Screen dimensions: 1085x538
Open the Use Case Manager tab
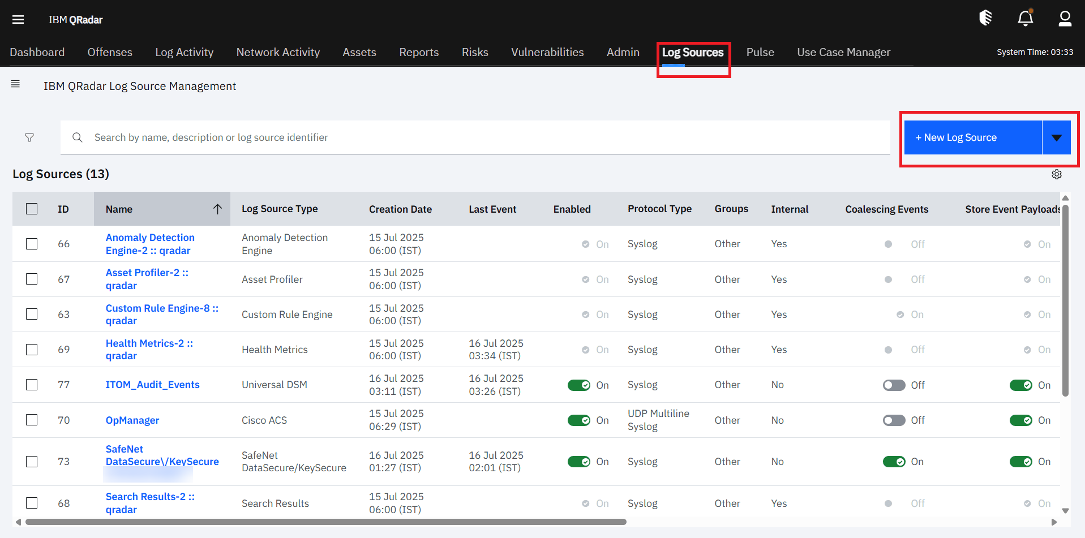(x=843, y=52)
